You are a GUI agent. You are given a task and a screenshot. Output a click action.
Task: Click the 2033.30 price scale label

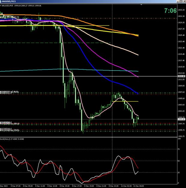click(181, 10)
